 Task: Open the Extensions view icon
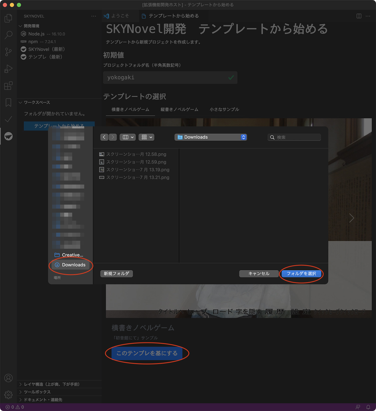[8, 86]
